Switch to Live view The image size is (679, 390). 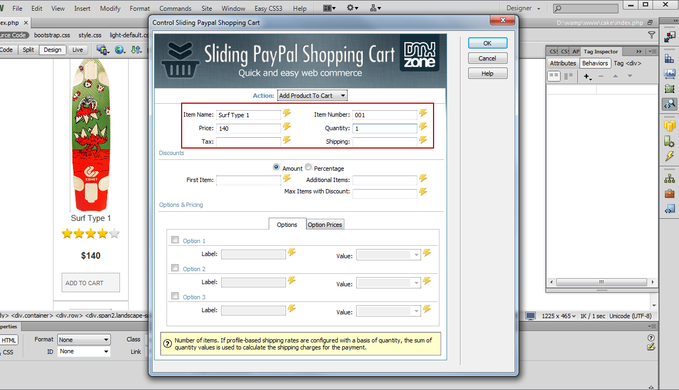(x=78, y=50)
